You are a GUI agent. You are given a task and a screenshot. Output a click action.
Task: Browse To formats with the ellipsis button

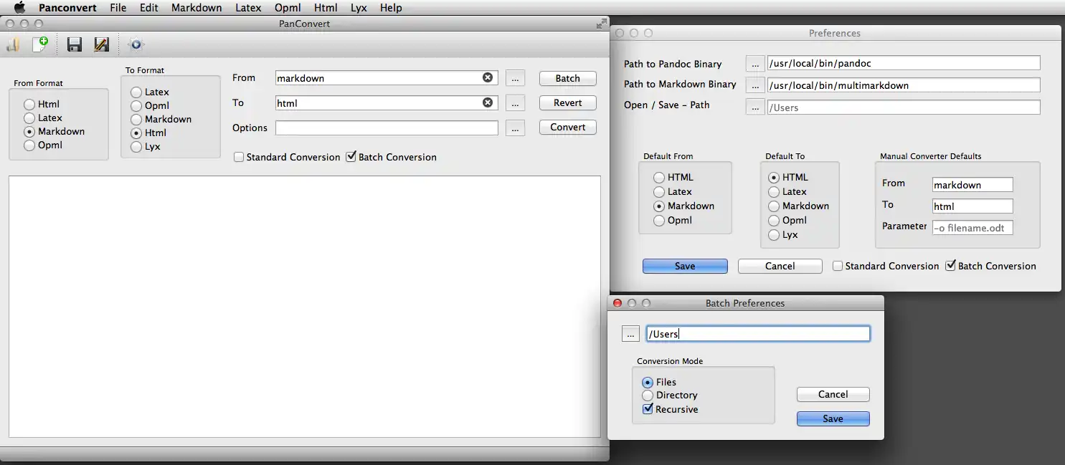(x=516, y=103)
